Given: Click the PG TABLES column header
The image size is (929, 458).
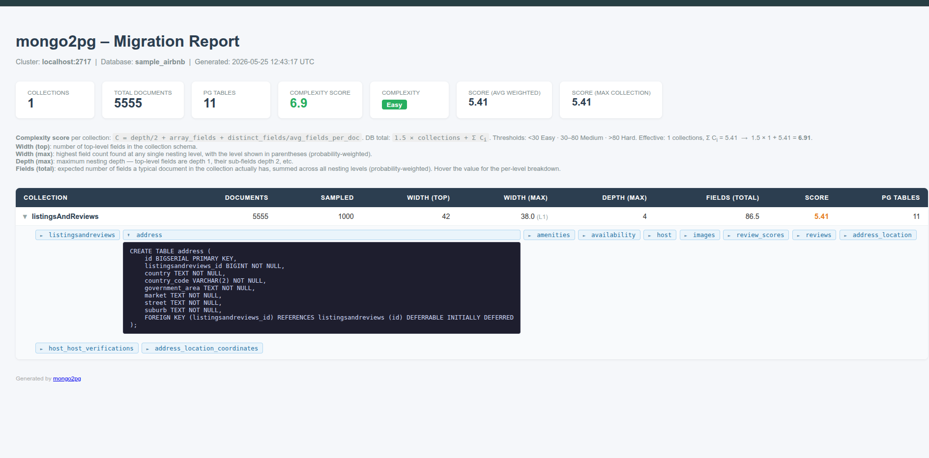Looking at the screenshot, I should [x=900, y=197].
